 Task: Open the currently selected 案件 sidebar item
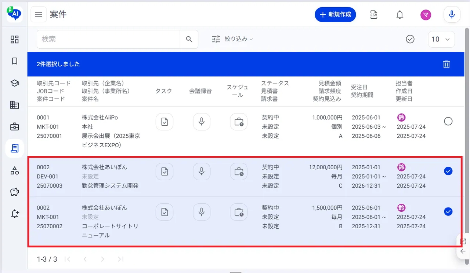coord(15,148)
